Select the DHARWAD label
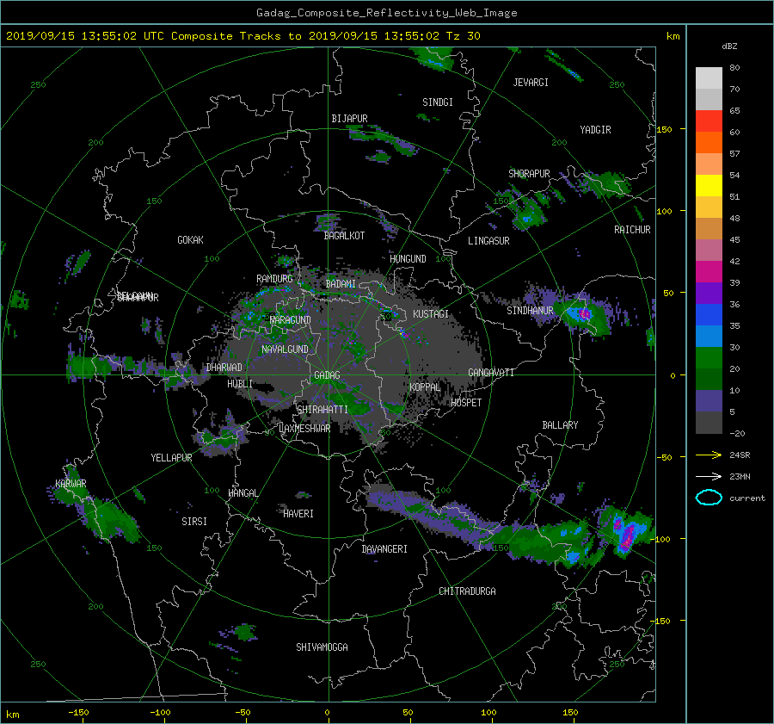This screenshot has width=774, height=724. pos(224,368)
